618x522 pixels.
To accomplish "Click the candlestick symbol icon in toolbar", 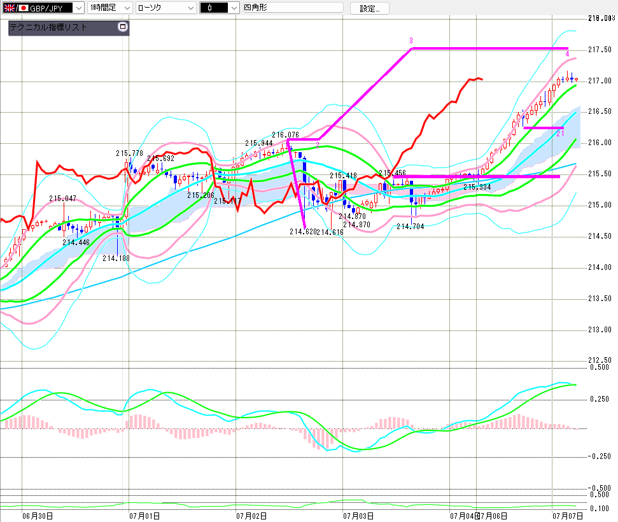I will [x=209, y=8].
